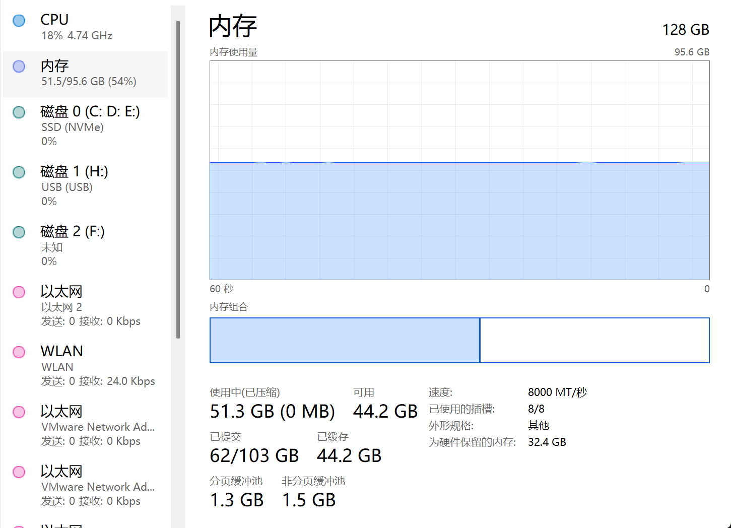Click the CPU circle icon in sidebar

19,21
